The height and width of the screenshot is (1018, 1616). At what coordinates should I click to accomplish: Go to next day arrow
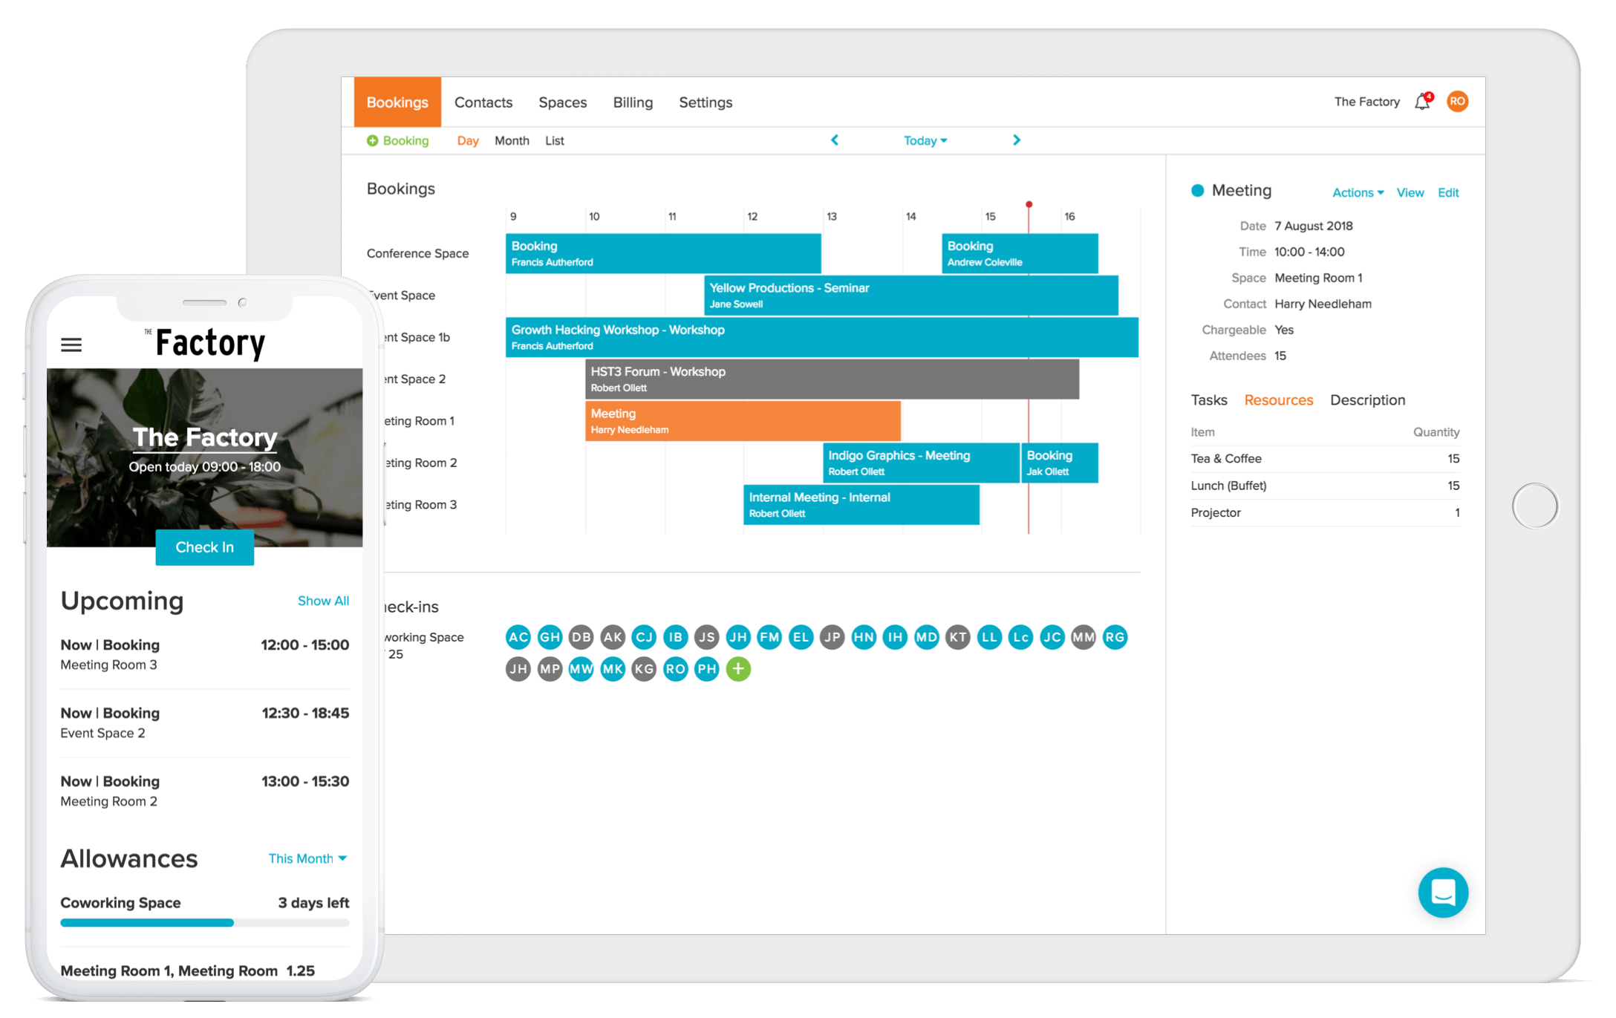(x=1017, y=140)
